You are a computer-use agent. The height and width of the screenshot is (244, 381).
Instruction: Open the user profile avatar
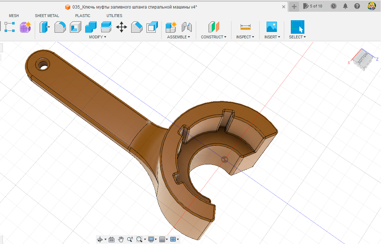pyautogui.click(x=372, y=6)
